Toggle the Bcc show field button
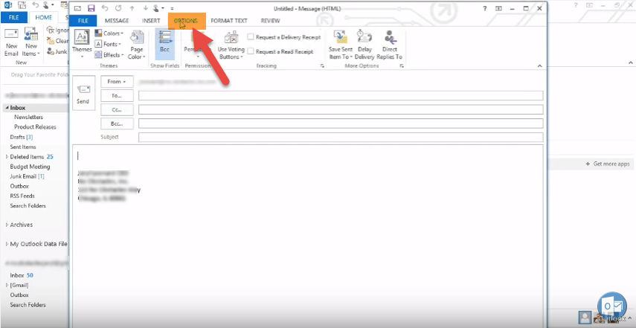636x328 pixels. click(164, 44)
